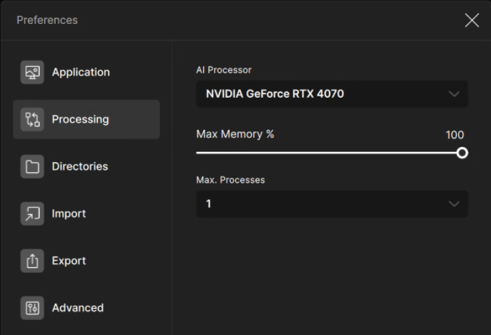Click the Directories folder icon
491x335 pixels.
pos(32,167)
